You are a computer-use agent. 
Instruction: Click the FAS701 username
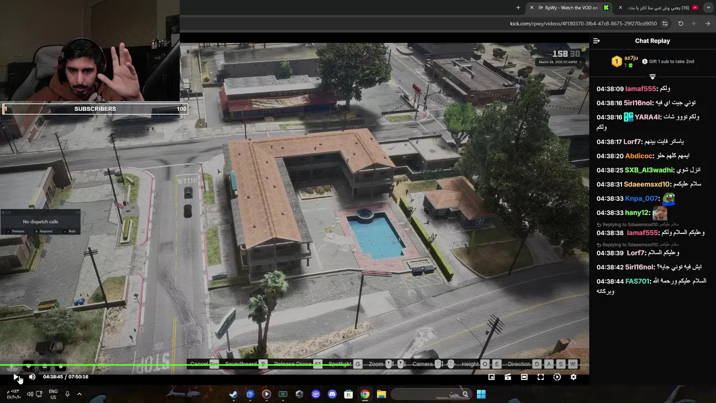(638, 281)
